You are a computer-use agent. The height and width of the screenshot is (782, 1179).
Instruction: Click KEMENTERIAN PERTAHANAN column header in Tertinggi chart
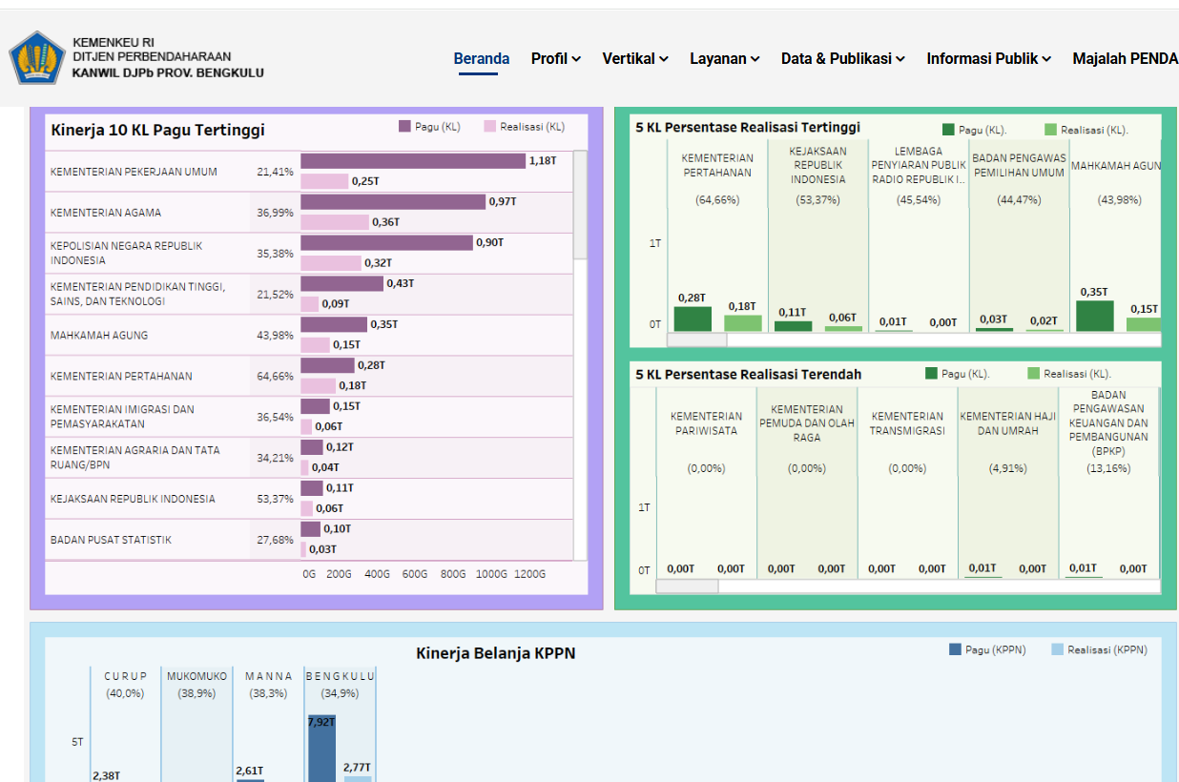pyautogui.click(x=717, y=165)
